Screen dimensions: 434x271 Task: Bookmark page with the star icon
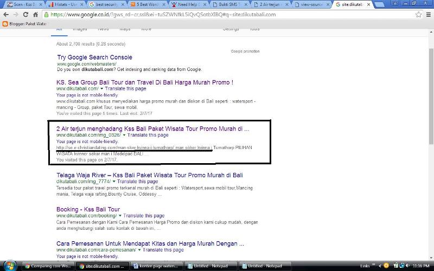tap(418, 15)
